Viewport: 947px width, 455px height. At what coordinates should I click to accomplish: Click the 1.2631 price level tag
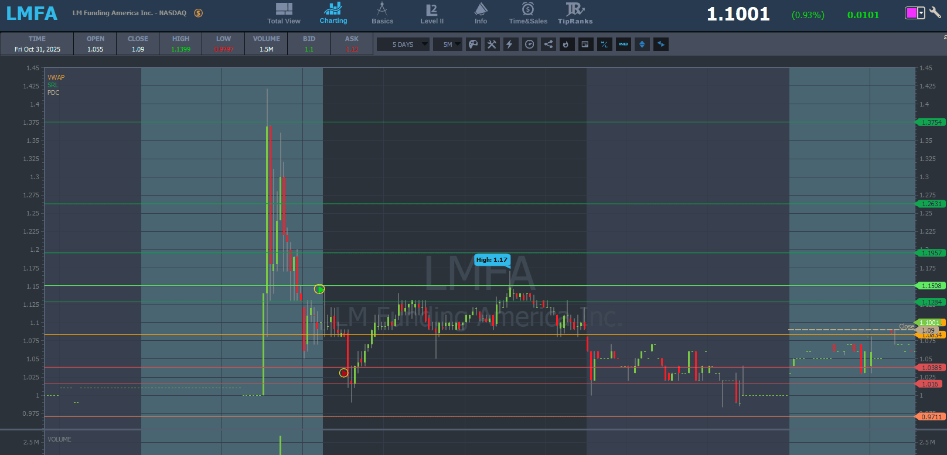pos(931,204)
